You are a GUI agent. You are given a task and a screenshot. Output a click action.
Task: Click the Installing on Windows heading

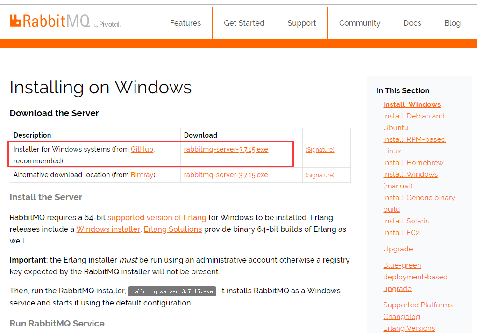(101, 87)
